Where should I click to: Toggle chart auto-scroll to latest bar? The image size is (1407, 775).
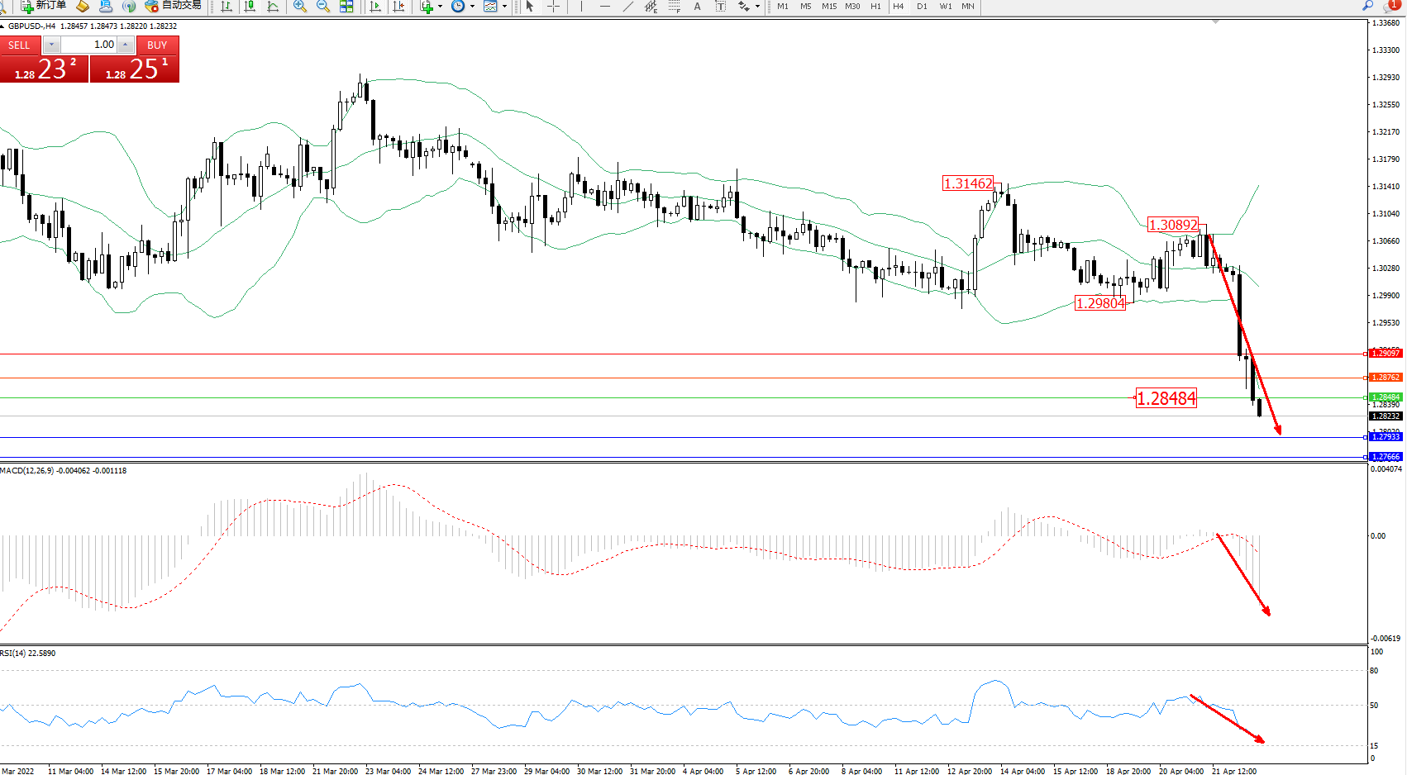pyautogui.click(x=375, y=7)
